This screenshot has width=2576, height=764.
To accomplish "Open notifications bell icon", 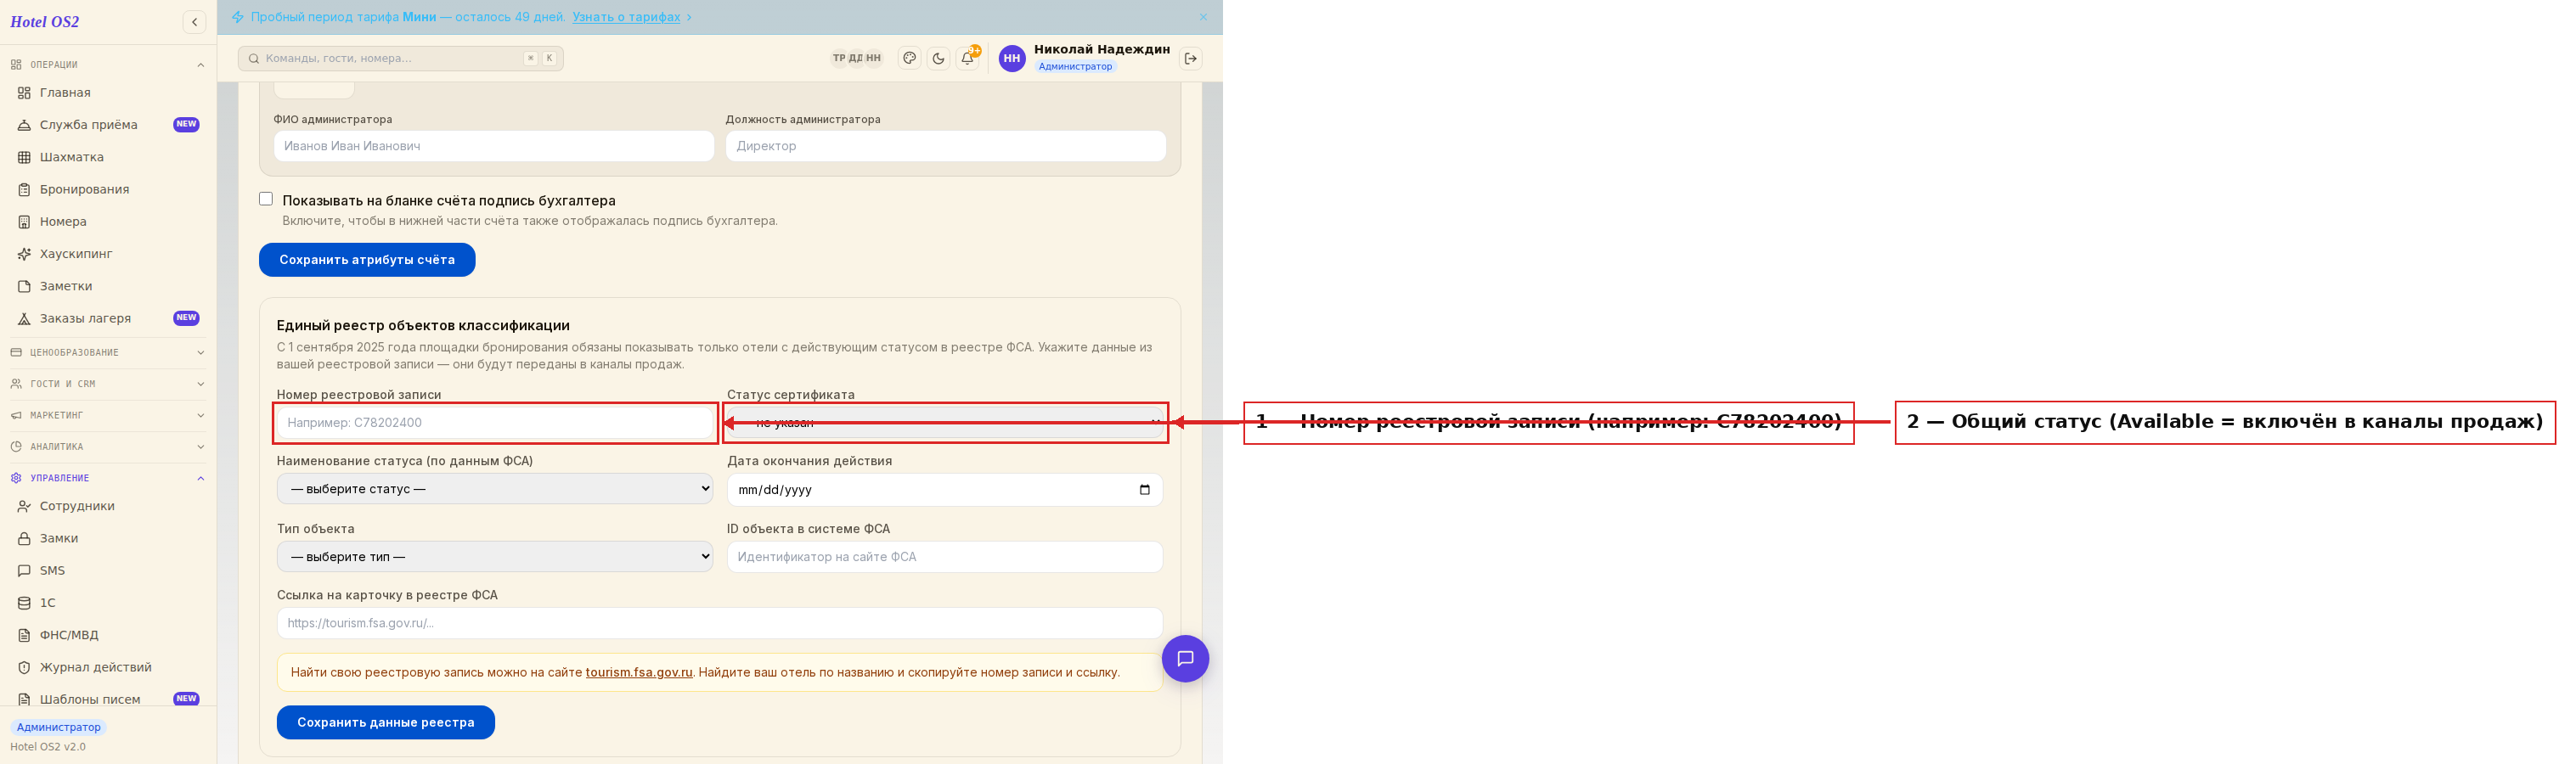I will (967, 58).
